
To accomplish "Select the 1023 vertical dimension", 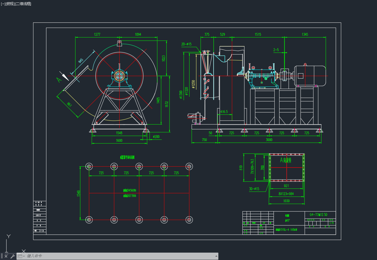I will (163, 58).
